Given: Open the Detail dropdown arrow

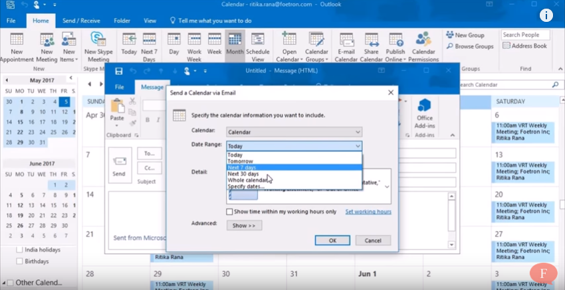Looking at the screenshot, I should [387, 186].
